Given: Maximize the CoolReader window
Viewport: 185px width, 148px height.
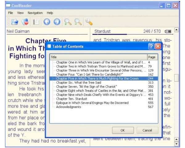Looking at the screenshot, I should 168,6.
